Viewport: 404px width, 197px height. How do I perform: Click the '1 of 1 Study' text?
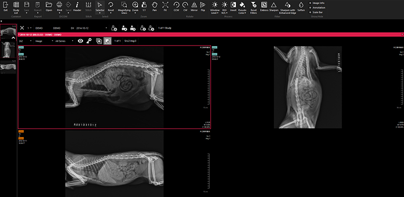tap(165, 28)
